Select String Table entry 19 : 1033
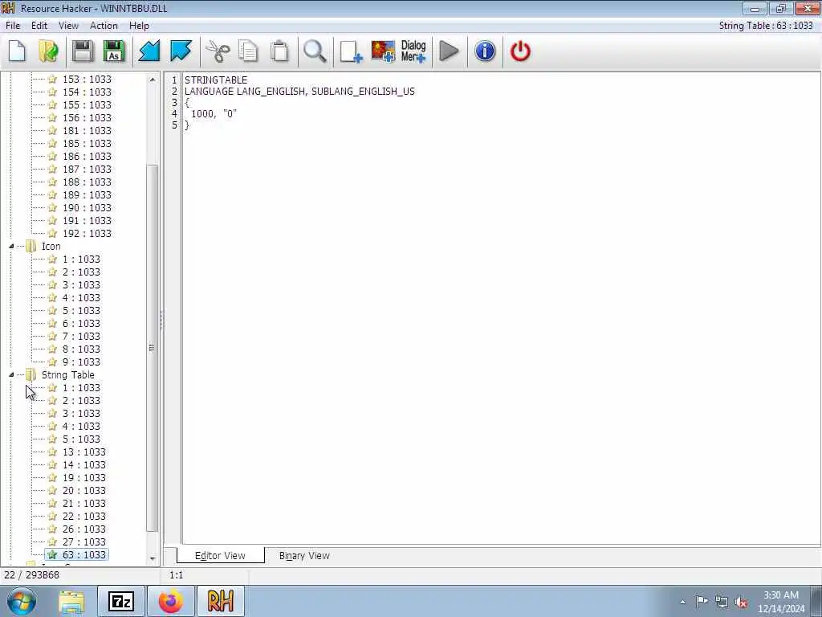Screen dimensions: 822x617 tap(83, 478)
